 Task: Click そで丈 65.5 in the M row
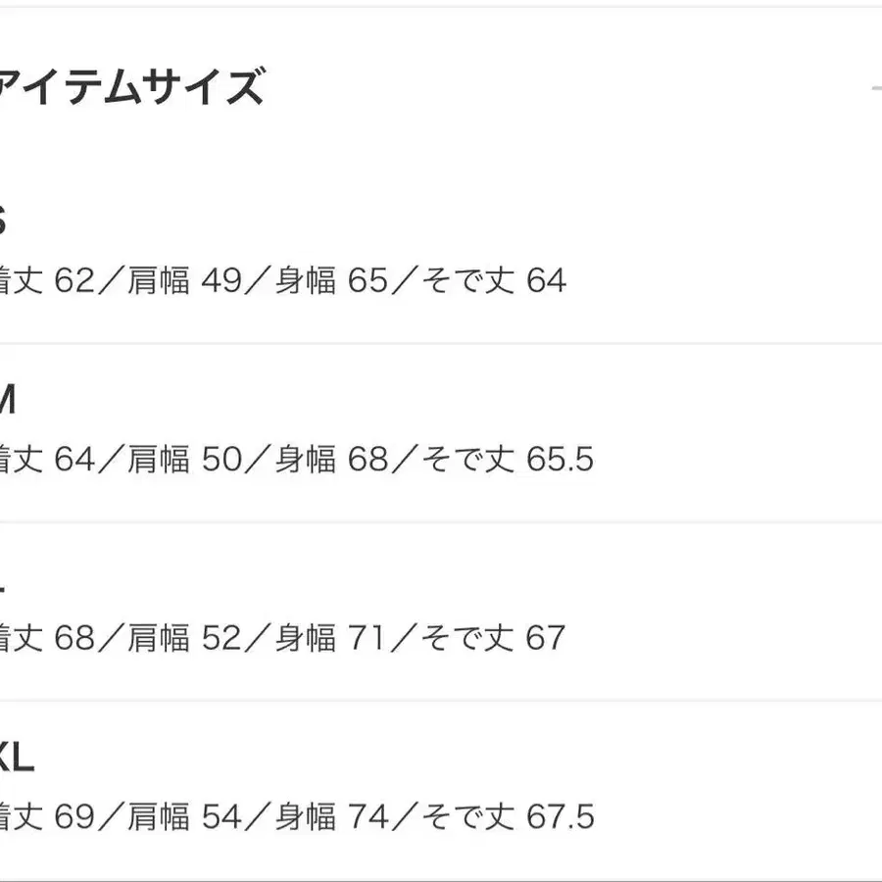507,460
